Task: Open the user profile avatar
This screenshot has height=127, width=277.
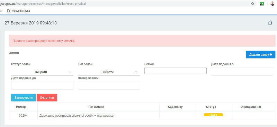Action: [x=272, y=4]
